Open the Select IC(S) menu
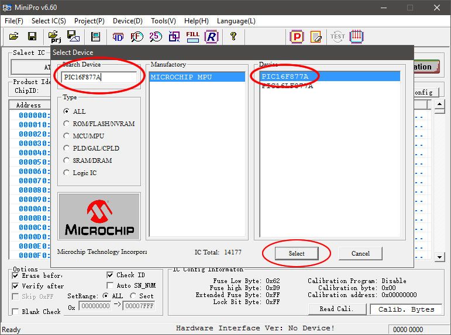Viewport: 451px width, 335px height. coord(49,21)
